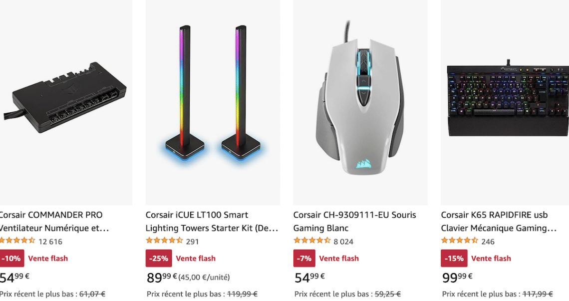Click the LT100 towers star rating icons

164,241
